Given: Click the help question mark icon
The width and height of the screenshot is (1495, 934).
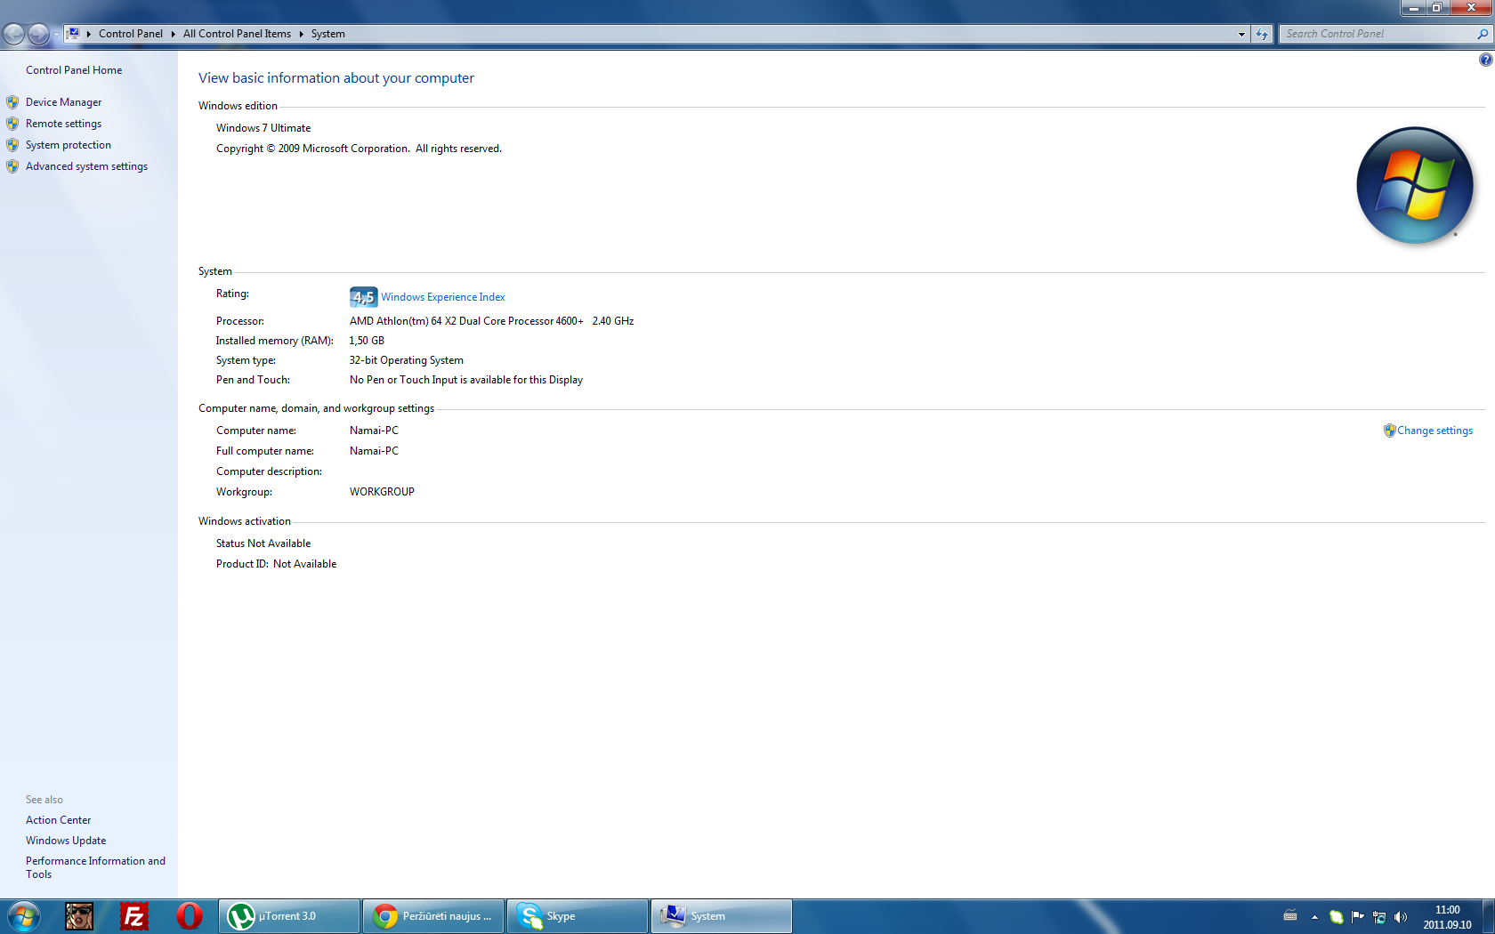Looking at the screenshot, I should [1485, 60].
